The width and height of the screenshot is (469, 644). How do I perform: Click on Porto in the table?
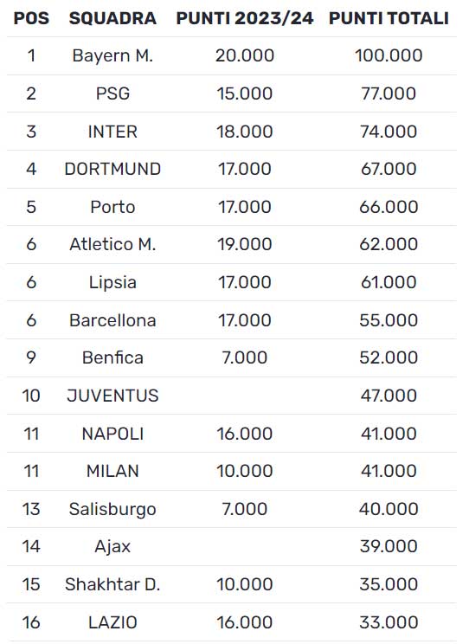(112, 207)
